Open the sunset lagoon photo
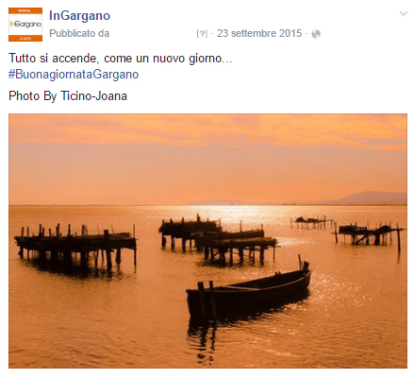Image resolution: width=414 pixels, height=378 pixels. (x=207, y=241)
